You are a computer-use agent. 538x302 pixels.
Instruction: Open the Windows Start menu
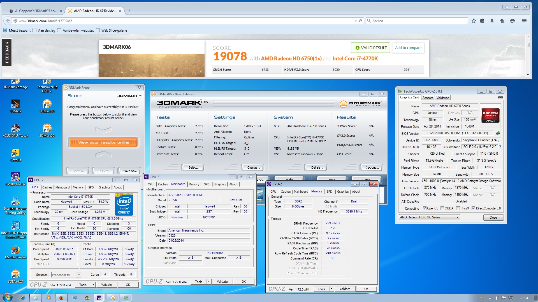coord(7,298)
